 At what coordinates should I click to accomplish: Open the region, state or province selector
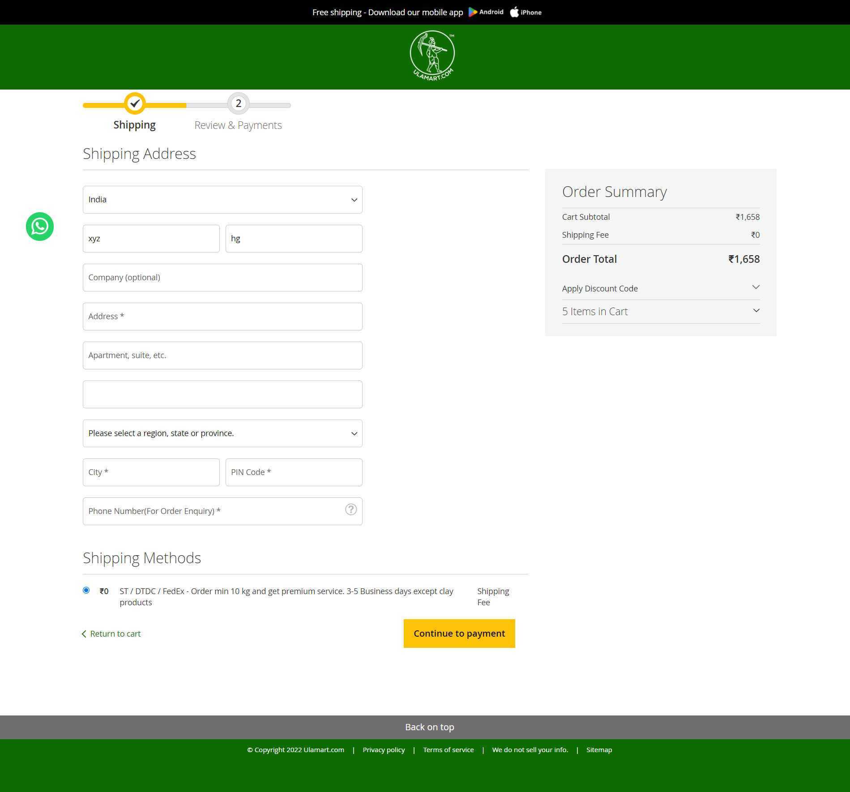[x=222, y=433]
